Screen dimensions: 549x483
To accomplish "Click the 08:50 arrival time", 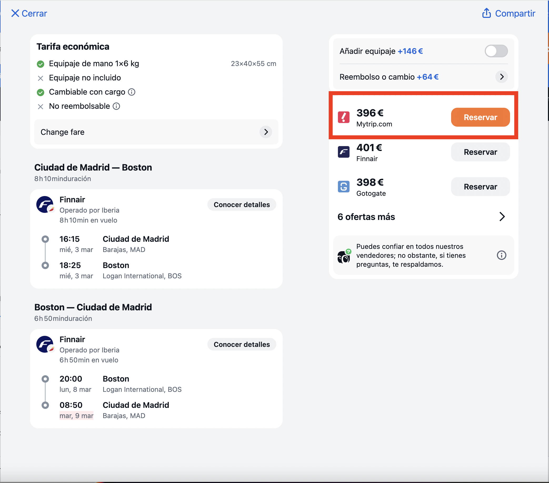I will point(71,405).
